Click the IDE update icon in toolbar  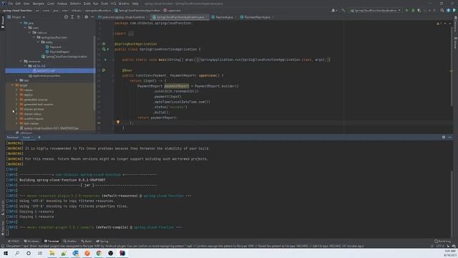(x=449, y=10)
